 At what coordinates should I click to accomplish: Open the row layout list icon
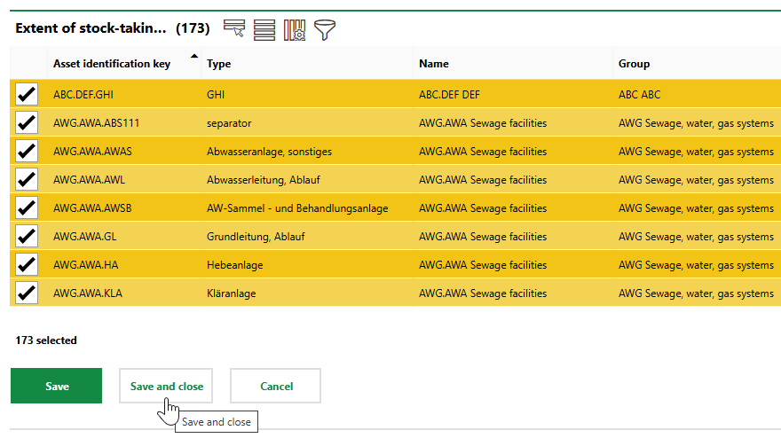pos(264,30)
